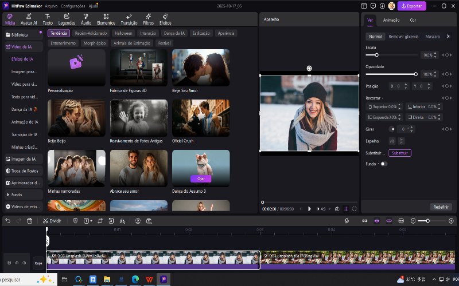Select the Halloween category tab

point(123,33)
